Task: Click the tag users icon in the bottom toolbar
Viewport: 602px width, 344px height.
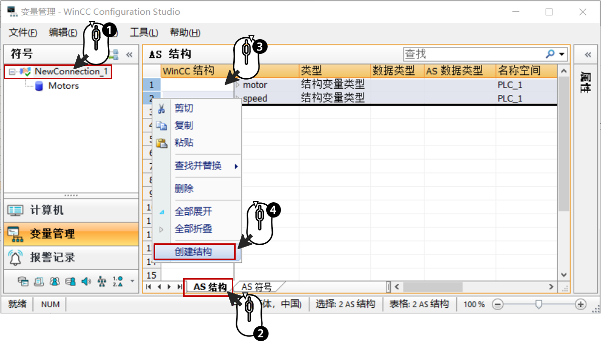Action: [x=71, y=282]
